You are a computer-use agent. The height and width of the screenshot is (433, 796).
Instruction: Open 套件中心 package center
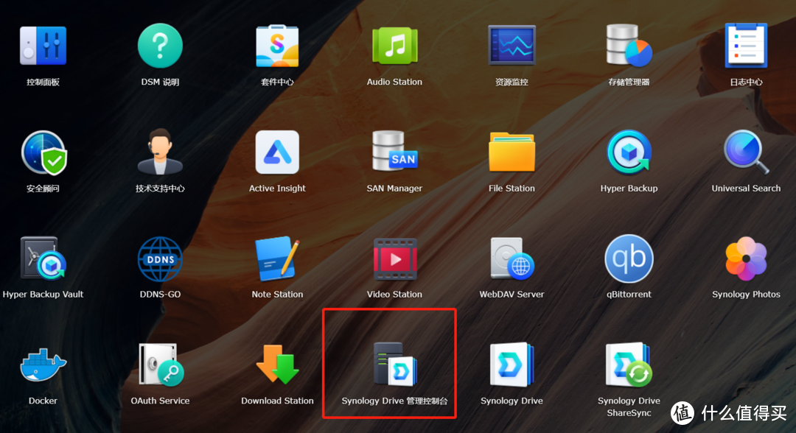click(x=277, y=46)
